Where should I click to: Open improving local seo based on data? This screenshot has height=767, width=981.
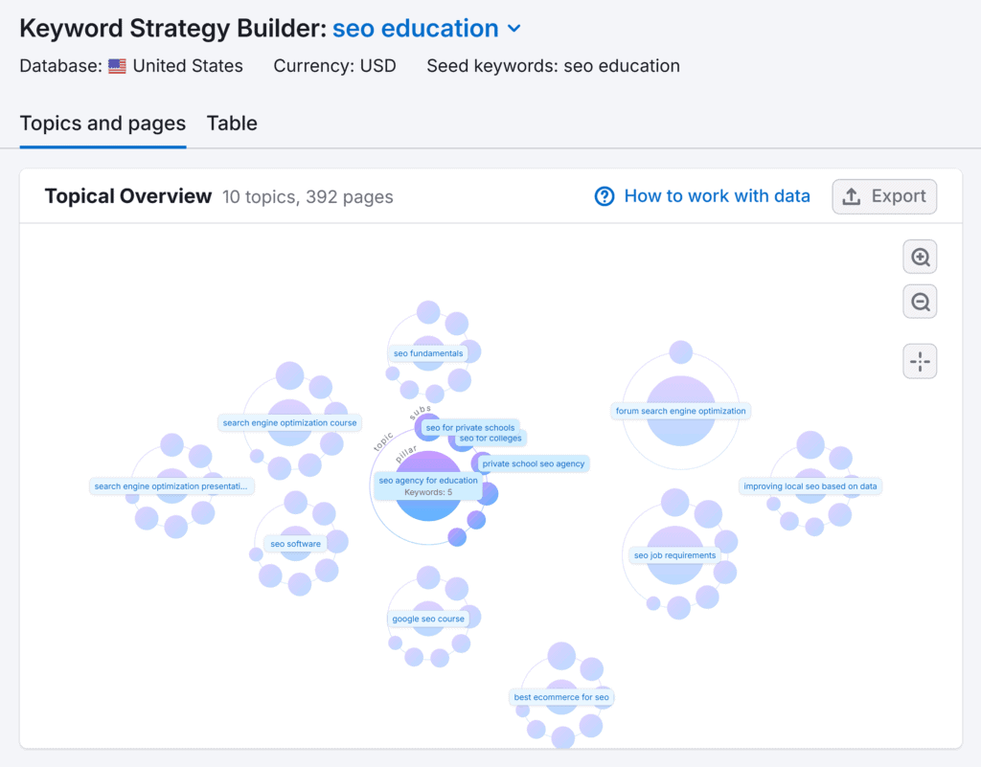(x=811, y=485)
